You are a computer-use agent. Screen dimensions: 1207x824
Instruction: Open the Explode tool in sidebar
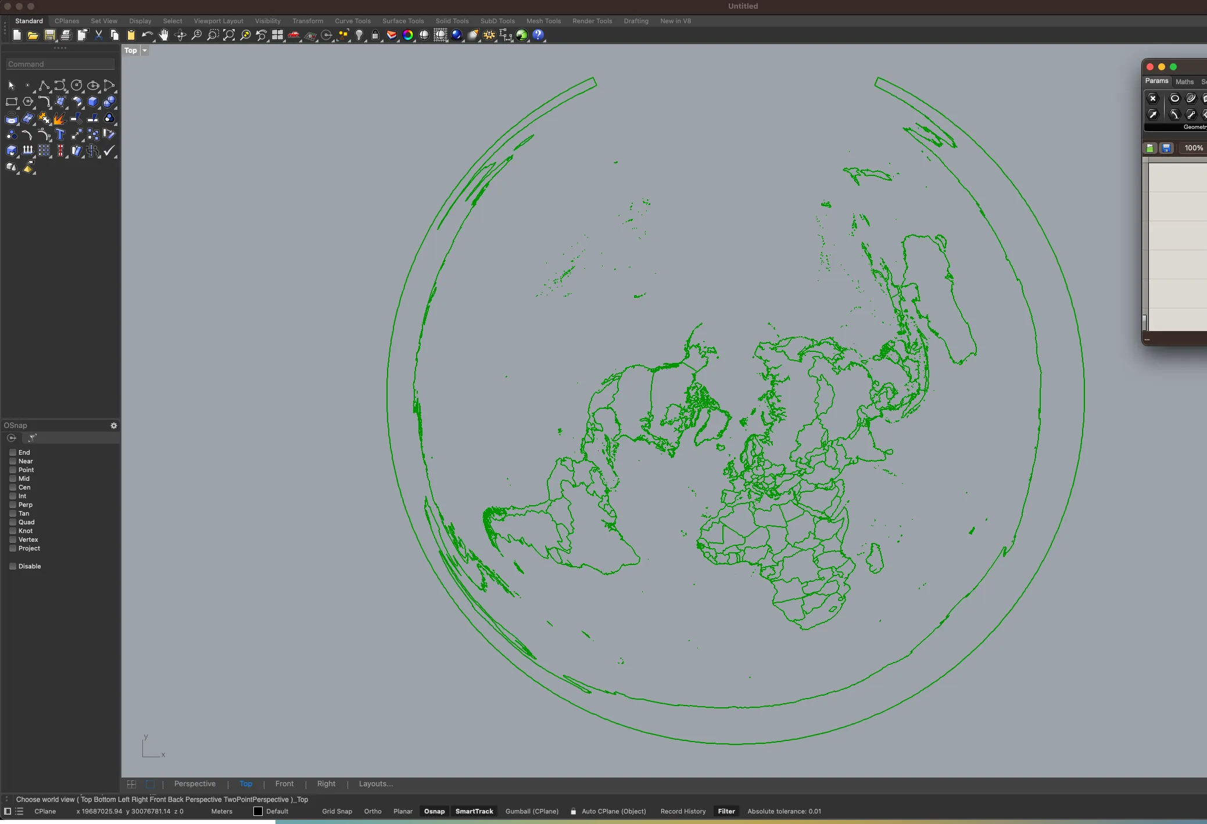click(x=60, y=118)
